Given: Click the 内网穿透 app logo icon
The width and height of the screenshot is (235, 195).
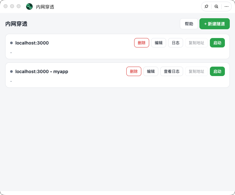Looking at the screenshot, I should click(29, 6).
